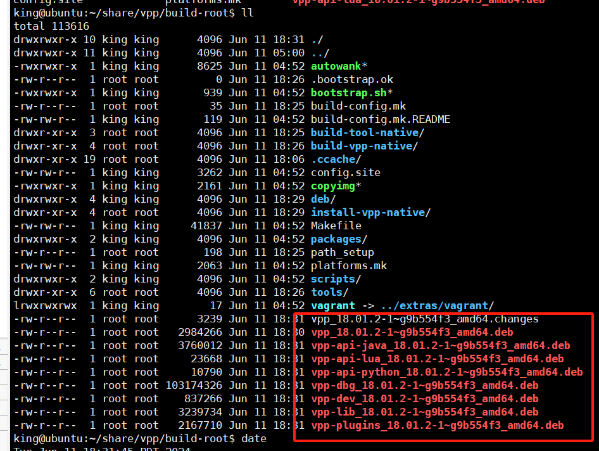599x451 pixels.
Task: Click the path_setup file name
Action: 343,253
